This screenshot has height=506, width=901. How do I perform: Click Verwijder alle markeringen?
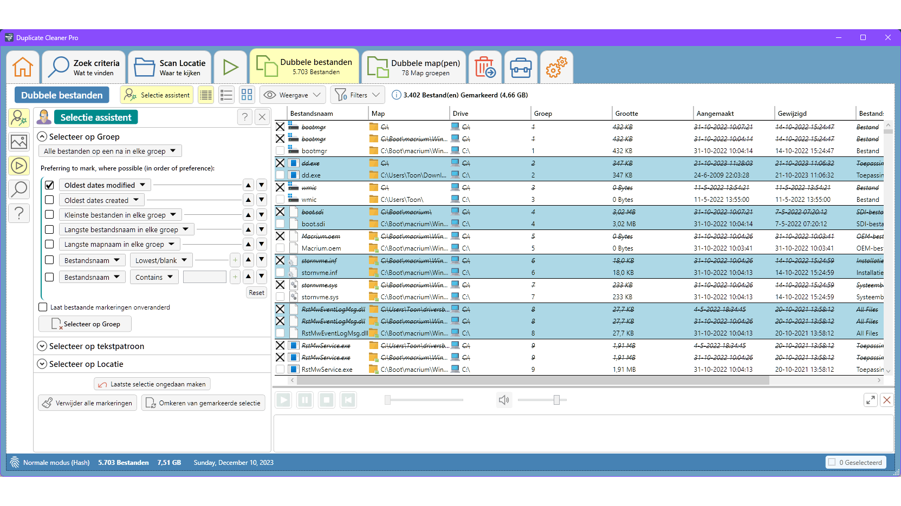87,403
